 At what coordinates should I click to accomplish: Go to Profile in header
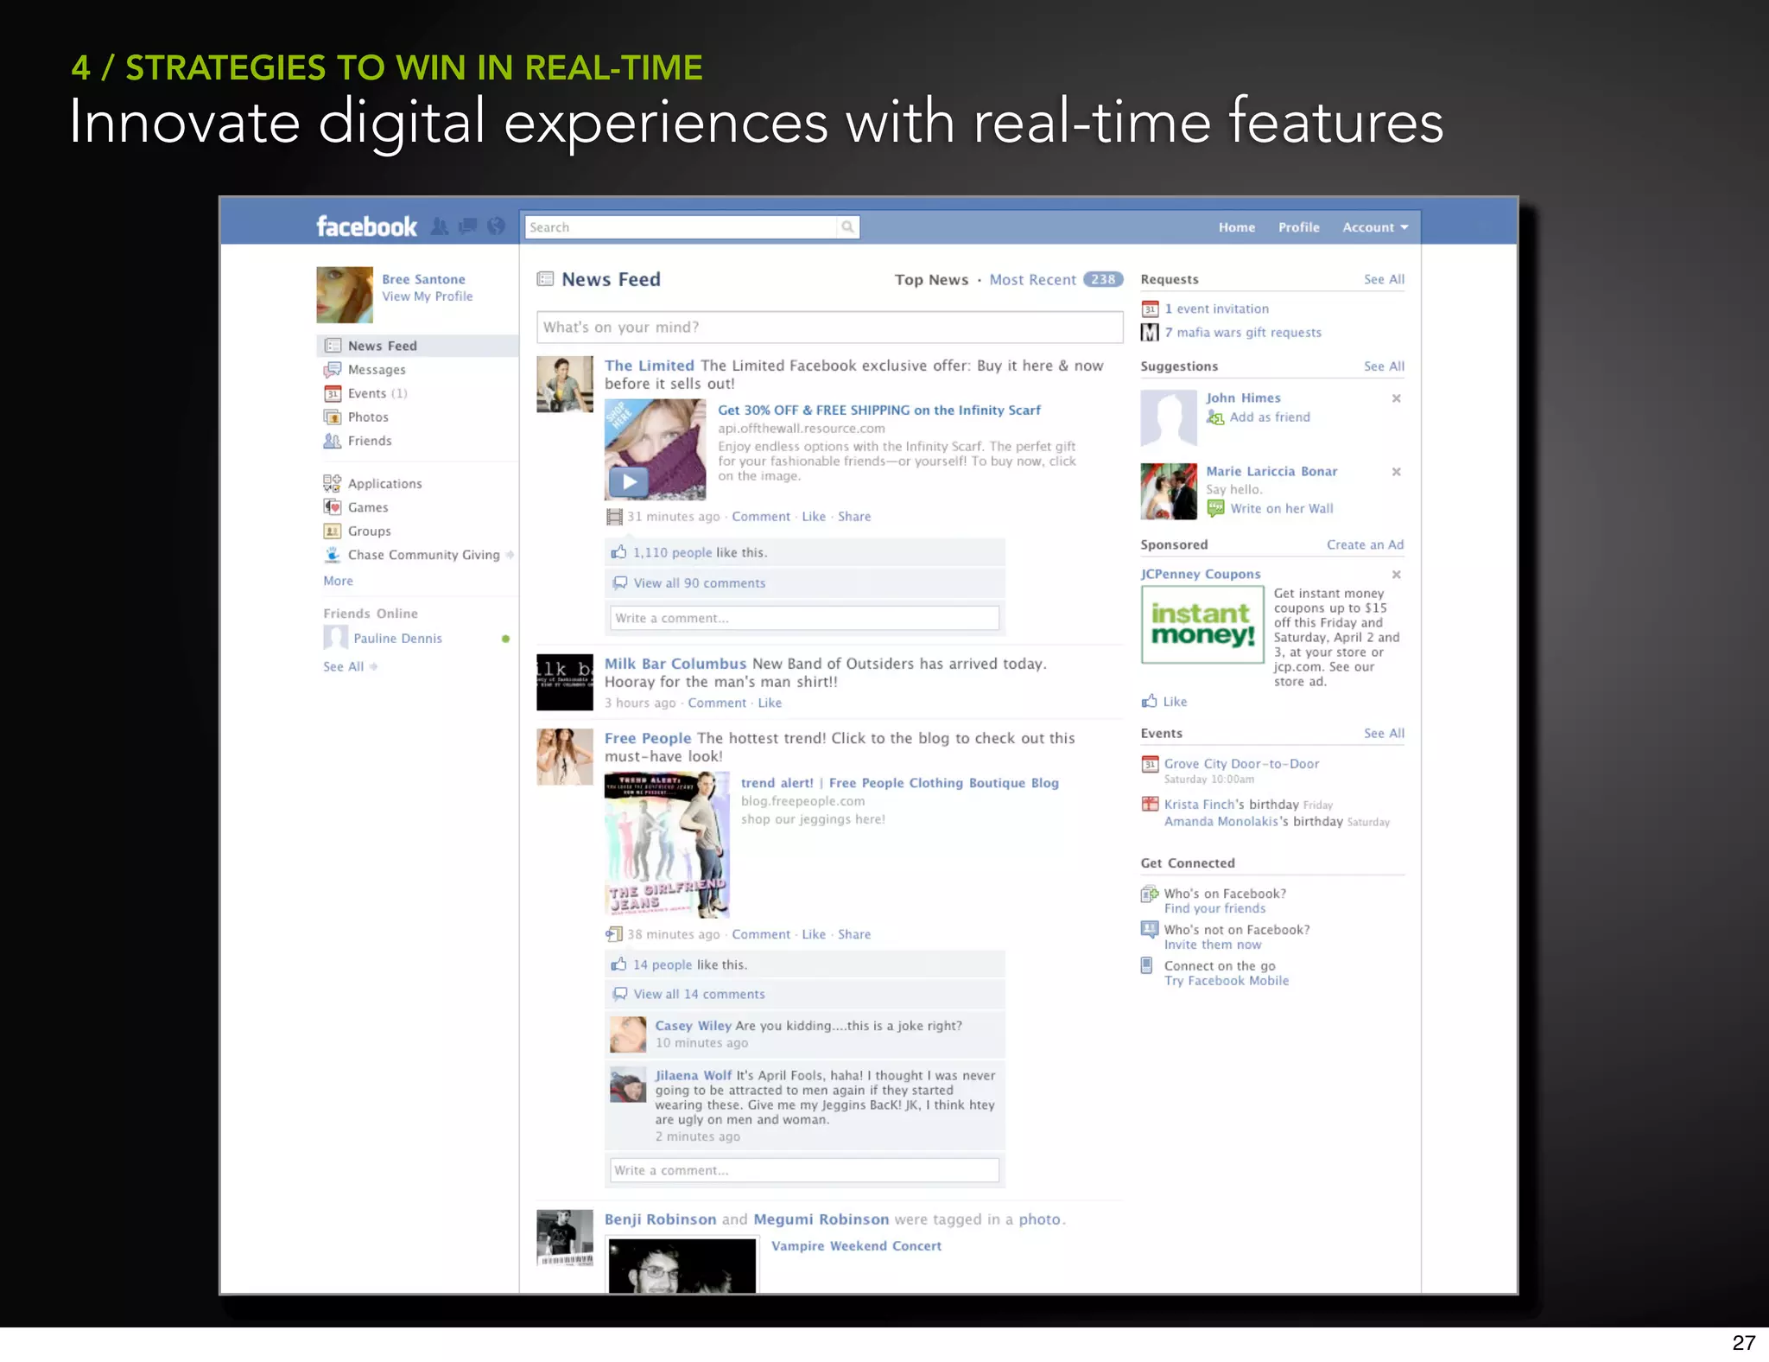point(1299,227)
